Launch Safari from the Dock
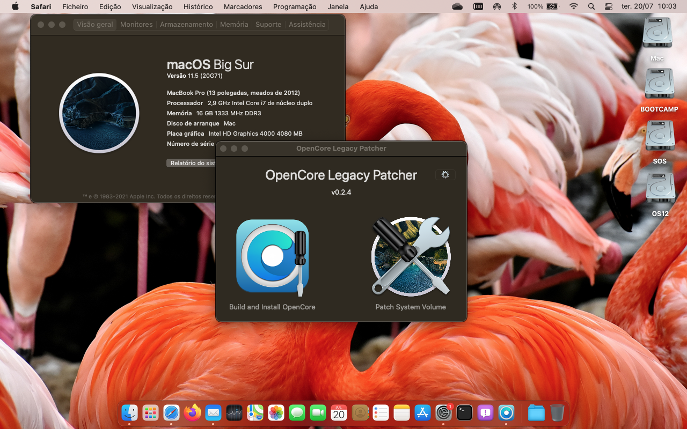Image resolution: width=687 pixels, height=429 pixels. point(171,412)
